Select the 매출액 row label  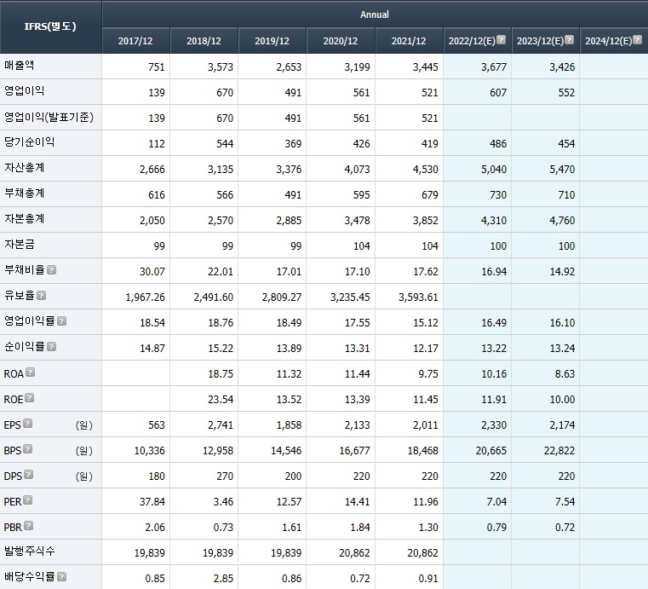tap(19, 66)
